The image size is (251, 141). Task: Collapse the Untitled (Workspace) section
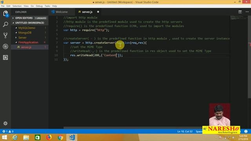[13, 23]
